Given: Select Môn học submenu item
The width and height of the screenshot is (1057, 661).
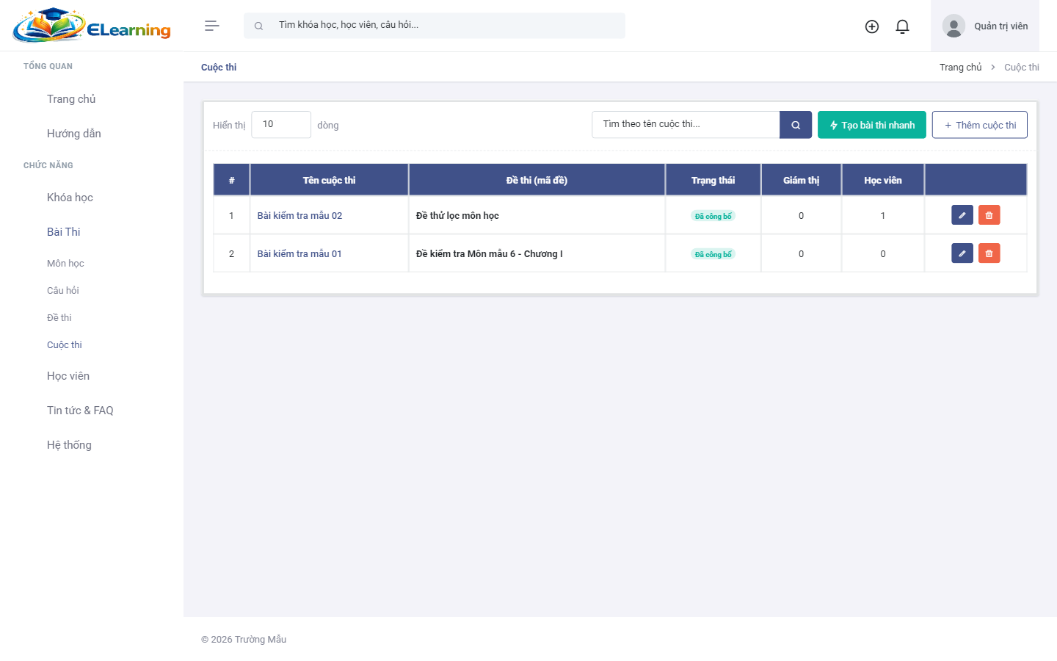Looking at the screenshot, I should (x=65, y=264).
